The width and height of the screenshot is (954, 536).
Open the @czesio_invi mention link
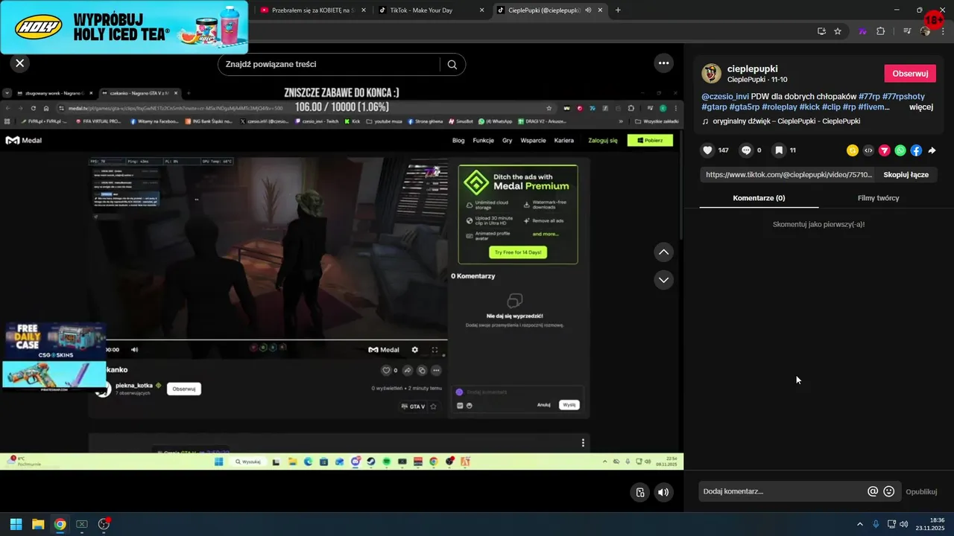coord(725,97)
